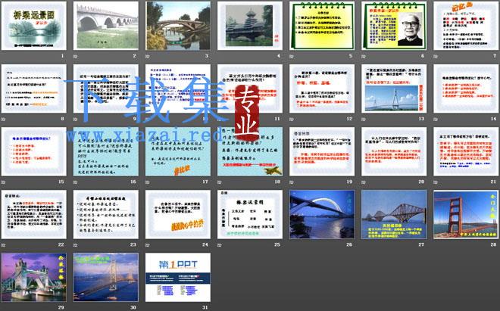Select slide 5 yellow notepad text slide
500x311 pixels.
(322, 26)
